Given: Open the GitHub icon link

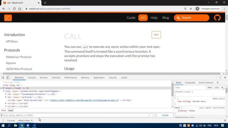Looking at the screenshot, I should pyautogui.click(x=217, y=18).
